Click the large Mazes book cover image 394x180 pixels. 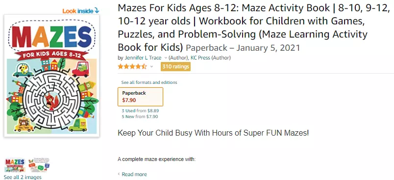[x=52, y=76]
